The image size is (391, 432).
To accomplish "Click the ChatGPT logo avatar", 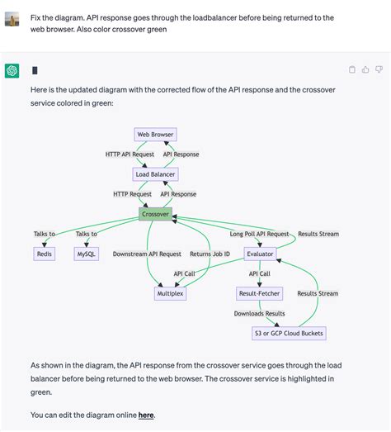I will pos(12,71).
